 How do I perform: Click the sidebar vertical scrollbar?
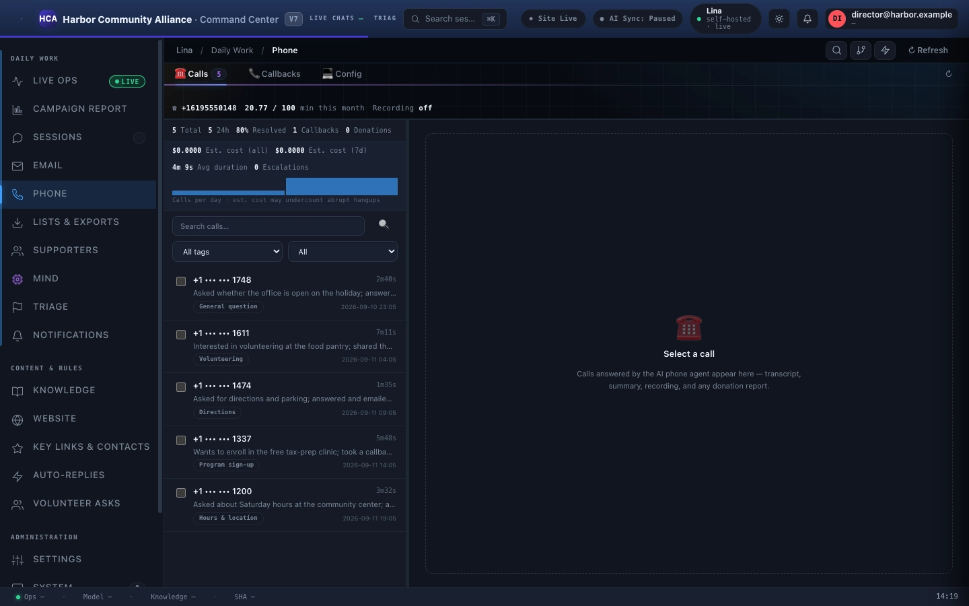160,276
